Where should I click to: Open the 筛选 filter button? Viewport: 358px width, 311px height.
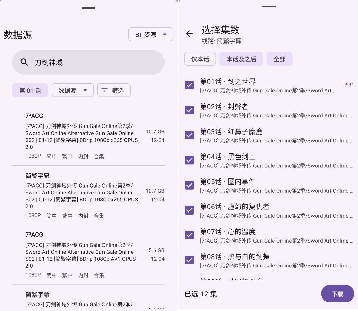coord(114,90)
